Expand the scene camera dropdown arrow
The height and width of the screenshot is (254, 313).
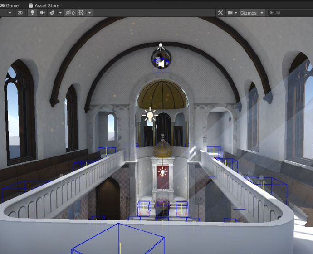[x=236, y=13]
